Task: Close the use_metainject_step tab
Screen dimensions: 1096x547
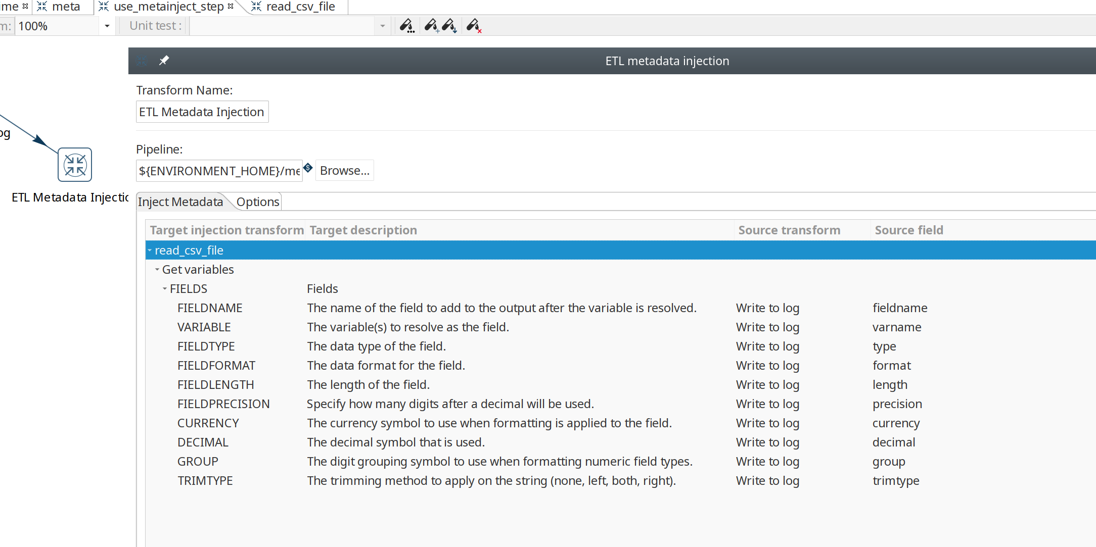Action: [x=231, y=6]
